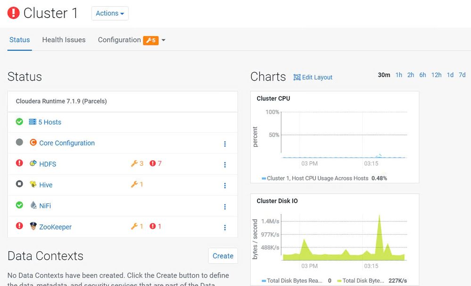Open Core Configuration service
The image size is (471, 286).
pos(66,143)
